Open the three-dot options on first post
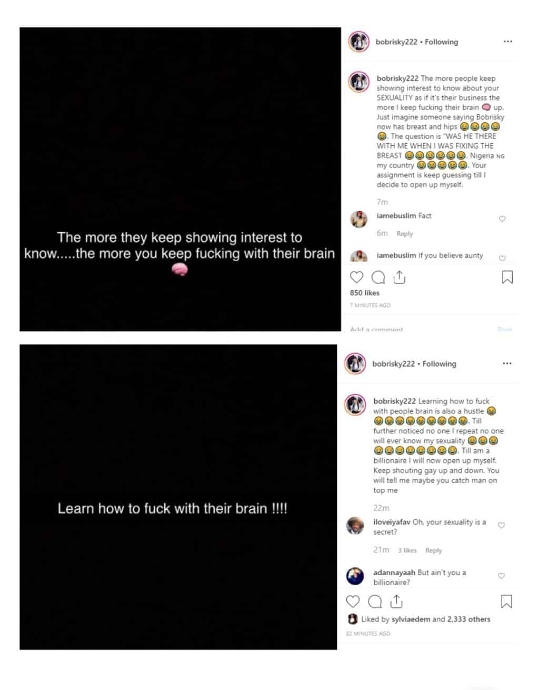This screenshot has height=690, width=539. 507,42
